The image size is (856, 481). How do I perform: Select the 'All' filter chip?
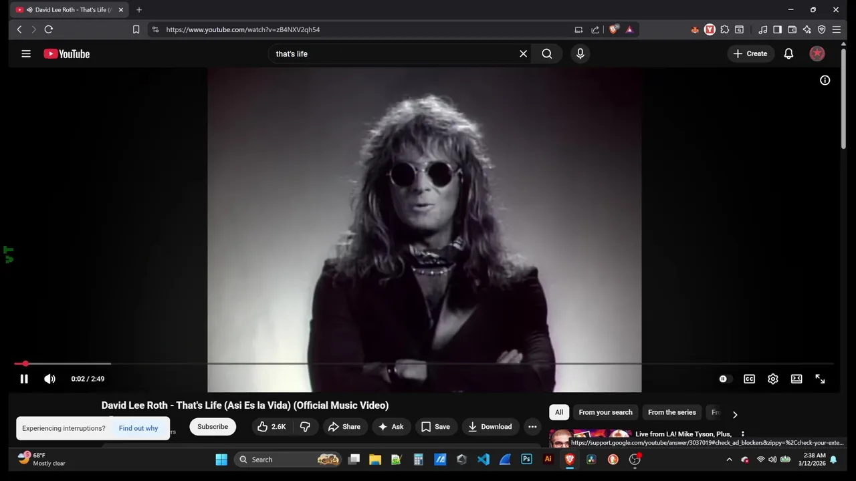point(559,412)
